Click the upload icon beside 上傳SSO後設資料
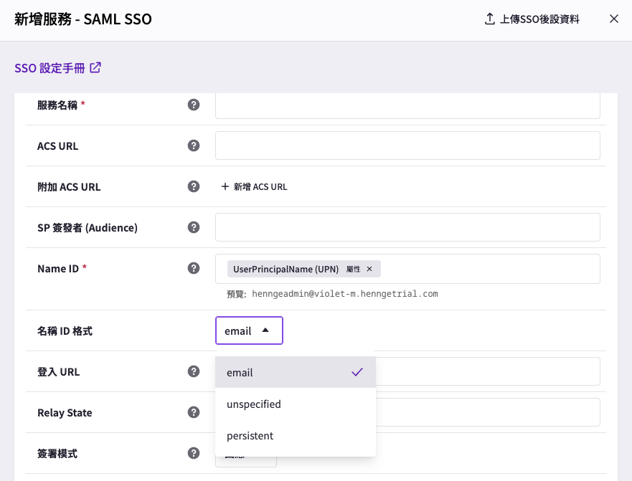 (x=489, y=19)
